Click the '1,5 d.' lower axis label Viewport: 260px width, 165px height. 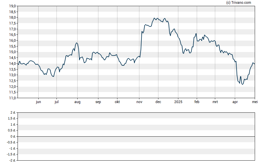click(12, 118)
